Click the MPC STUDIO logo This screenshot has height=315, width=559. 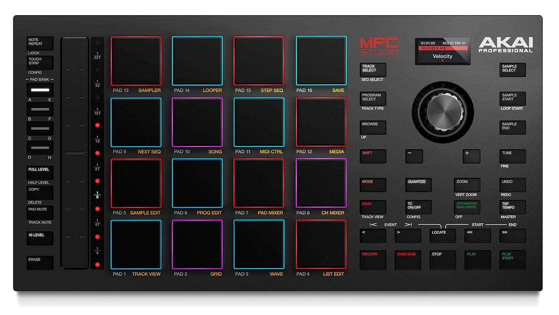tap(379, 47)
